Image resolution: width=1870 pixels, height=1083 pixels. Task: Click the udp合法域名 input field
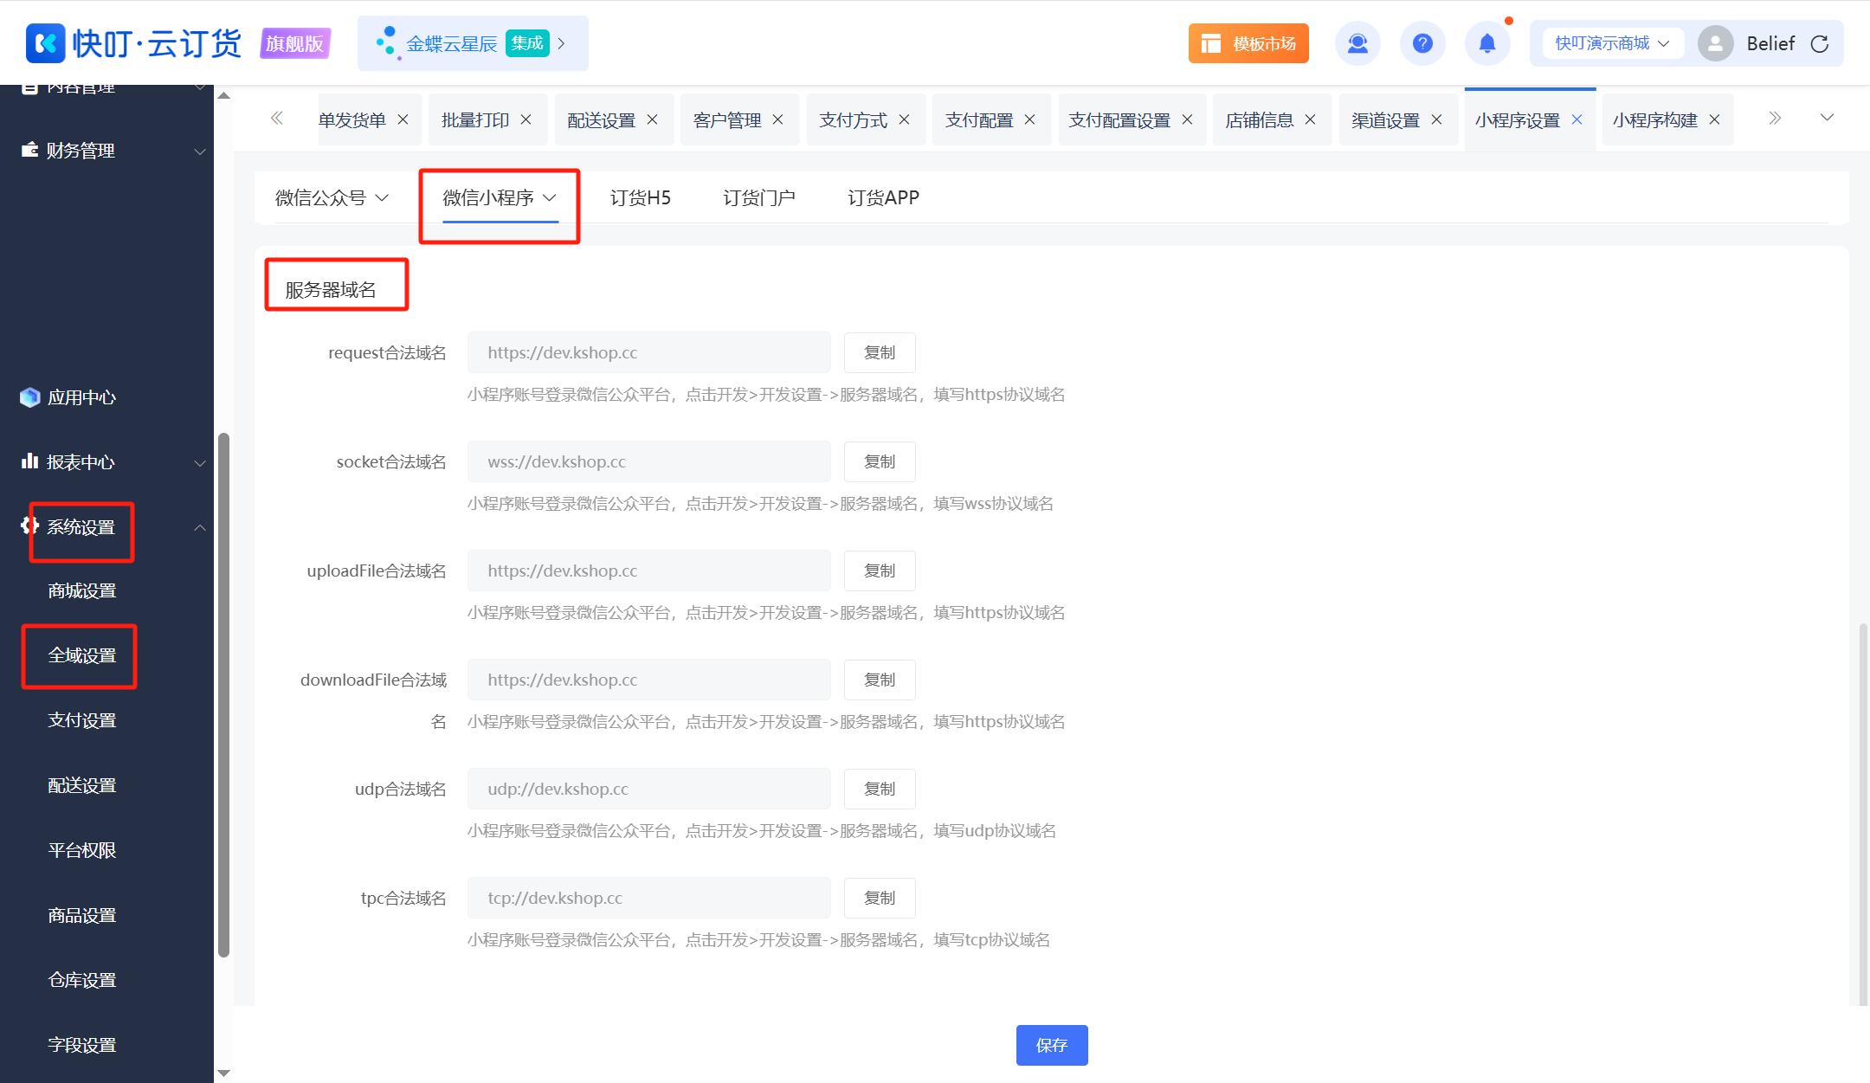coord(649,789)
